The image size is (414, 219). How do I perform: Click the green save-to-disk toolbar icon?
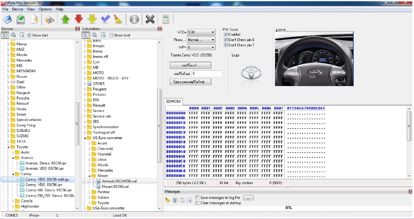click(21, 20)
